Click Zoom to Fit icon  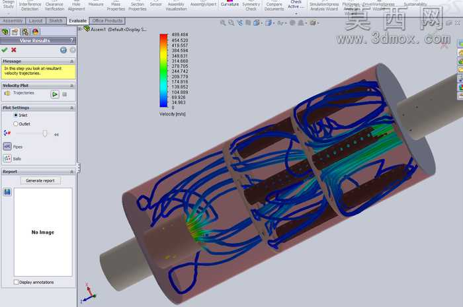tap(223, 22)
